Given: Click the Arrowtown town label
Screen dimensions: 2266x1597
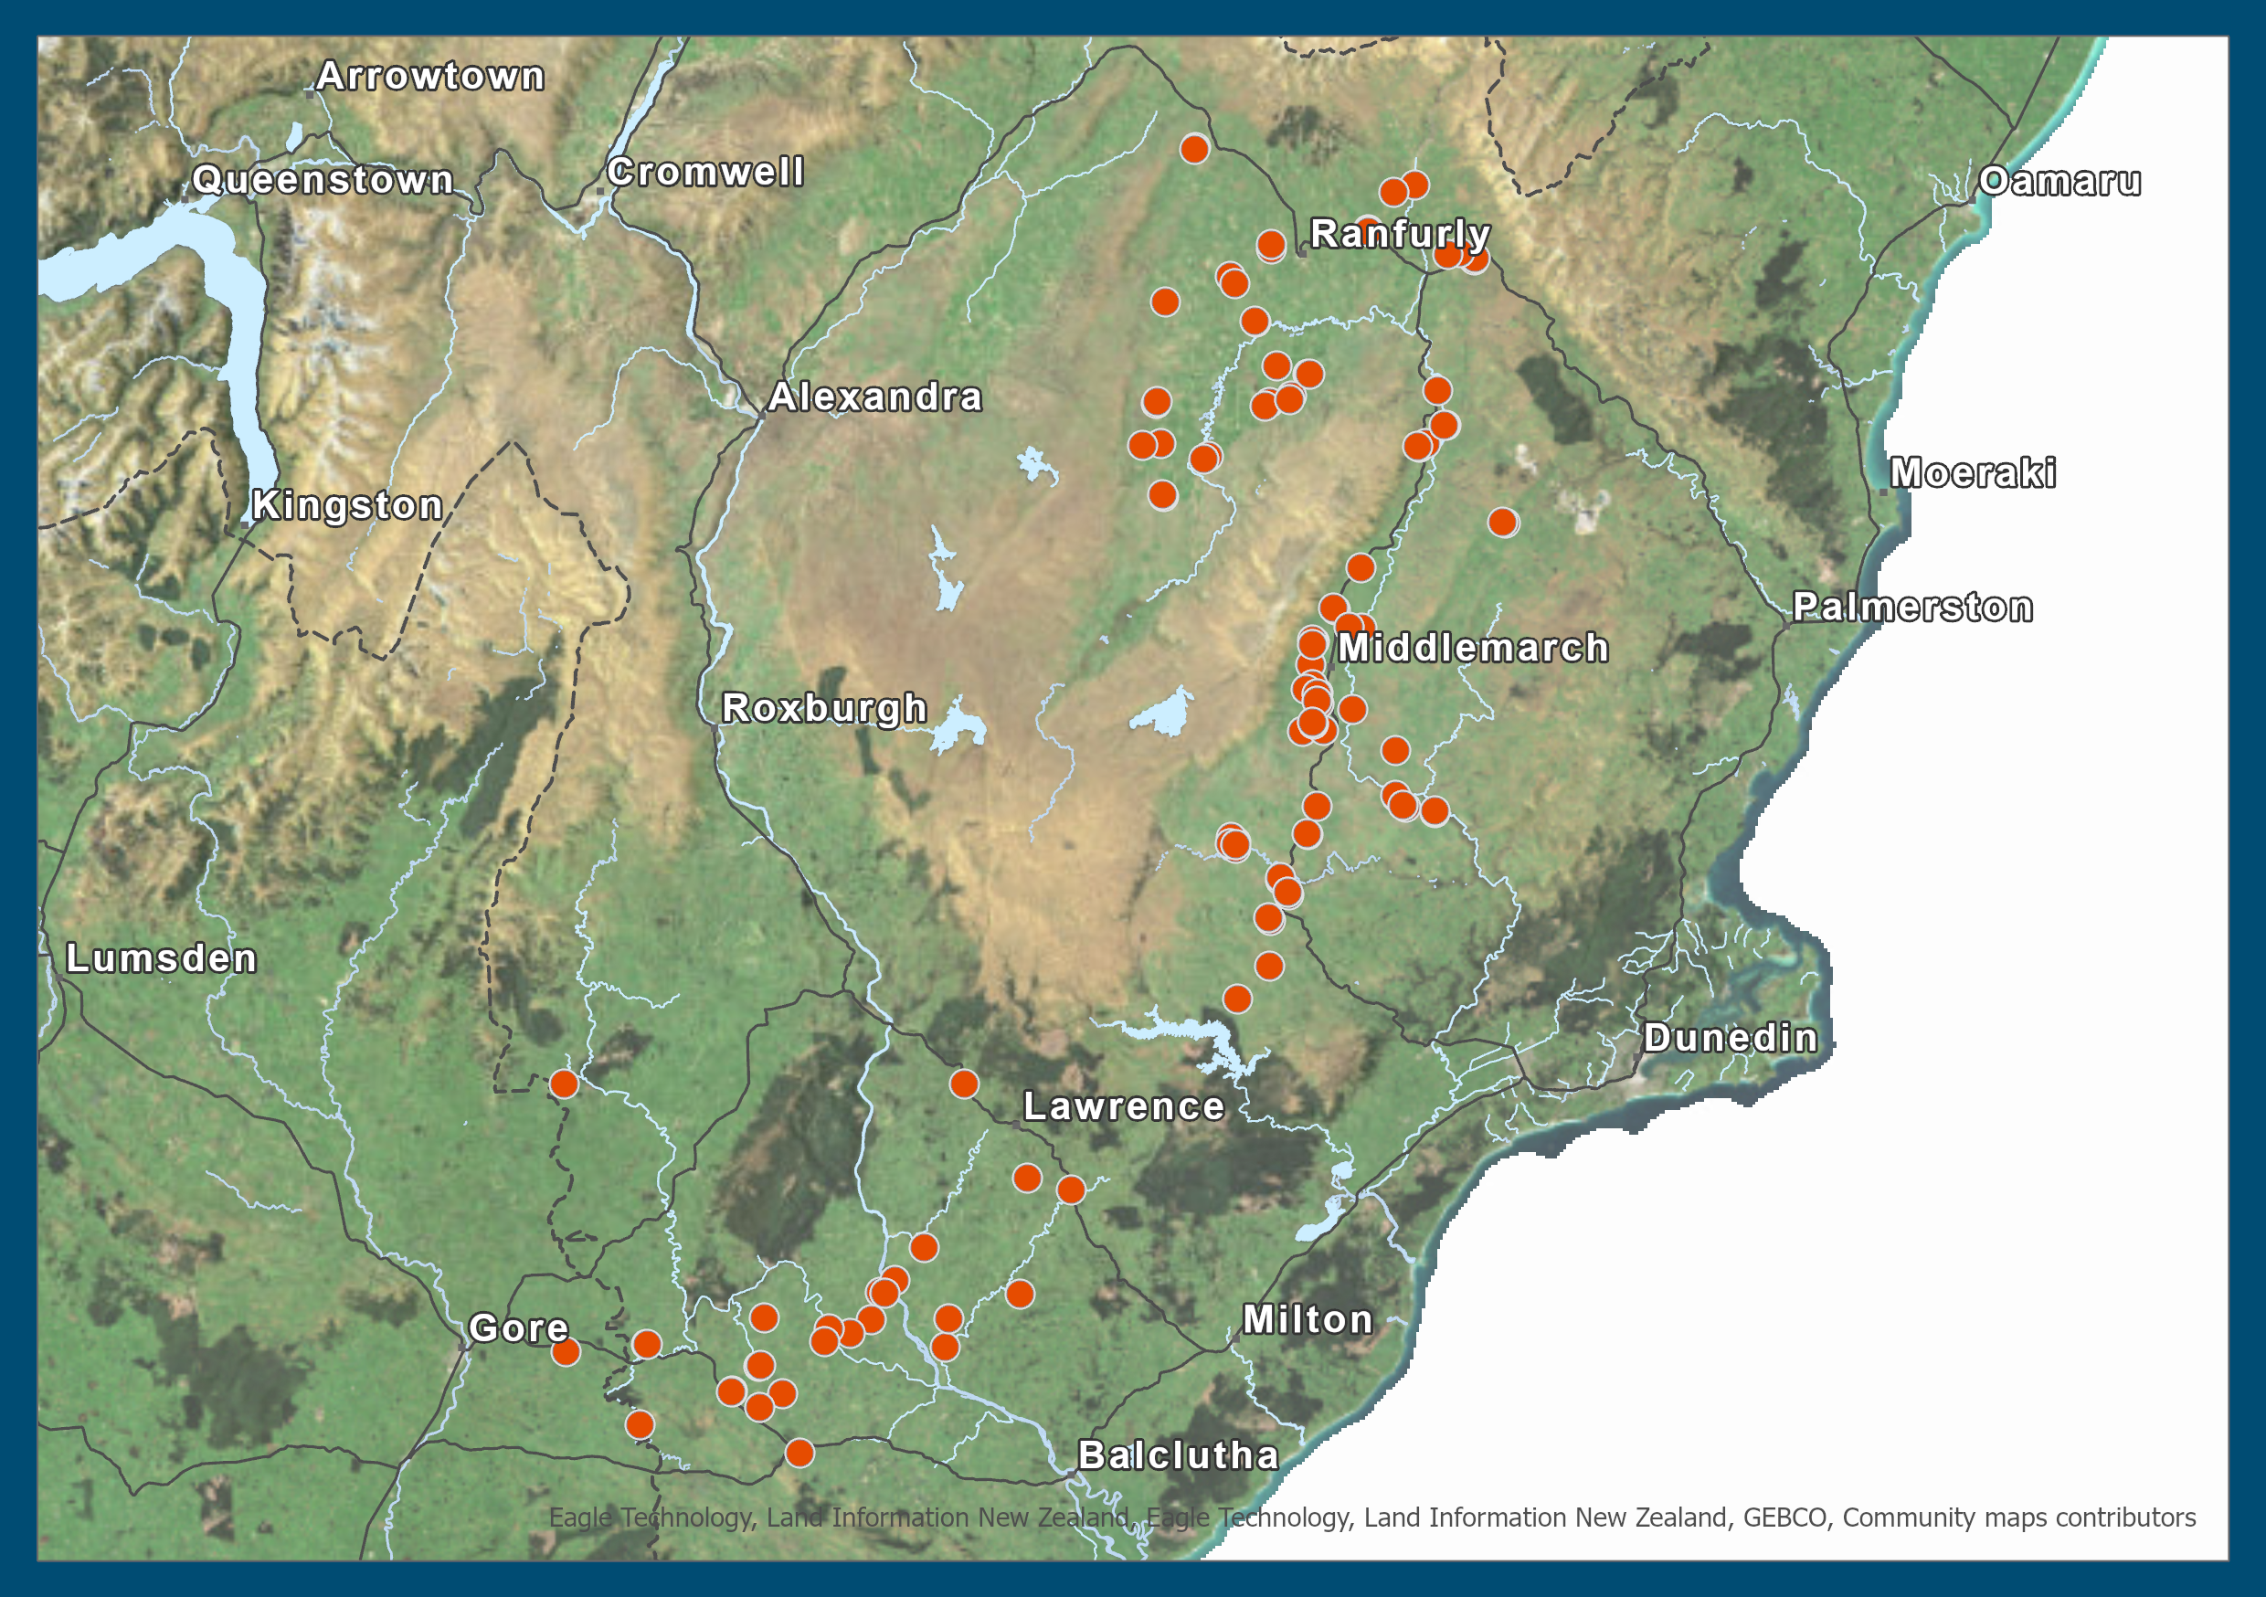Looking at the screenshot, I should [x=430, y=76].
